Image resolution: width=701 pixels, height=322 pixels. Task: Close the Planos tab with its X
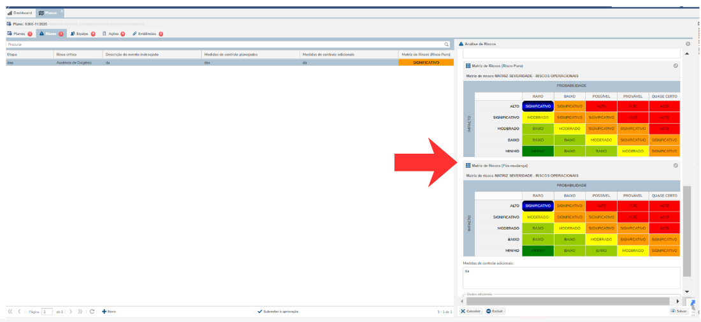[x=61, y=11]
